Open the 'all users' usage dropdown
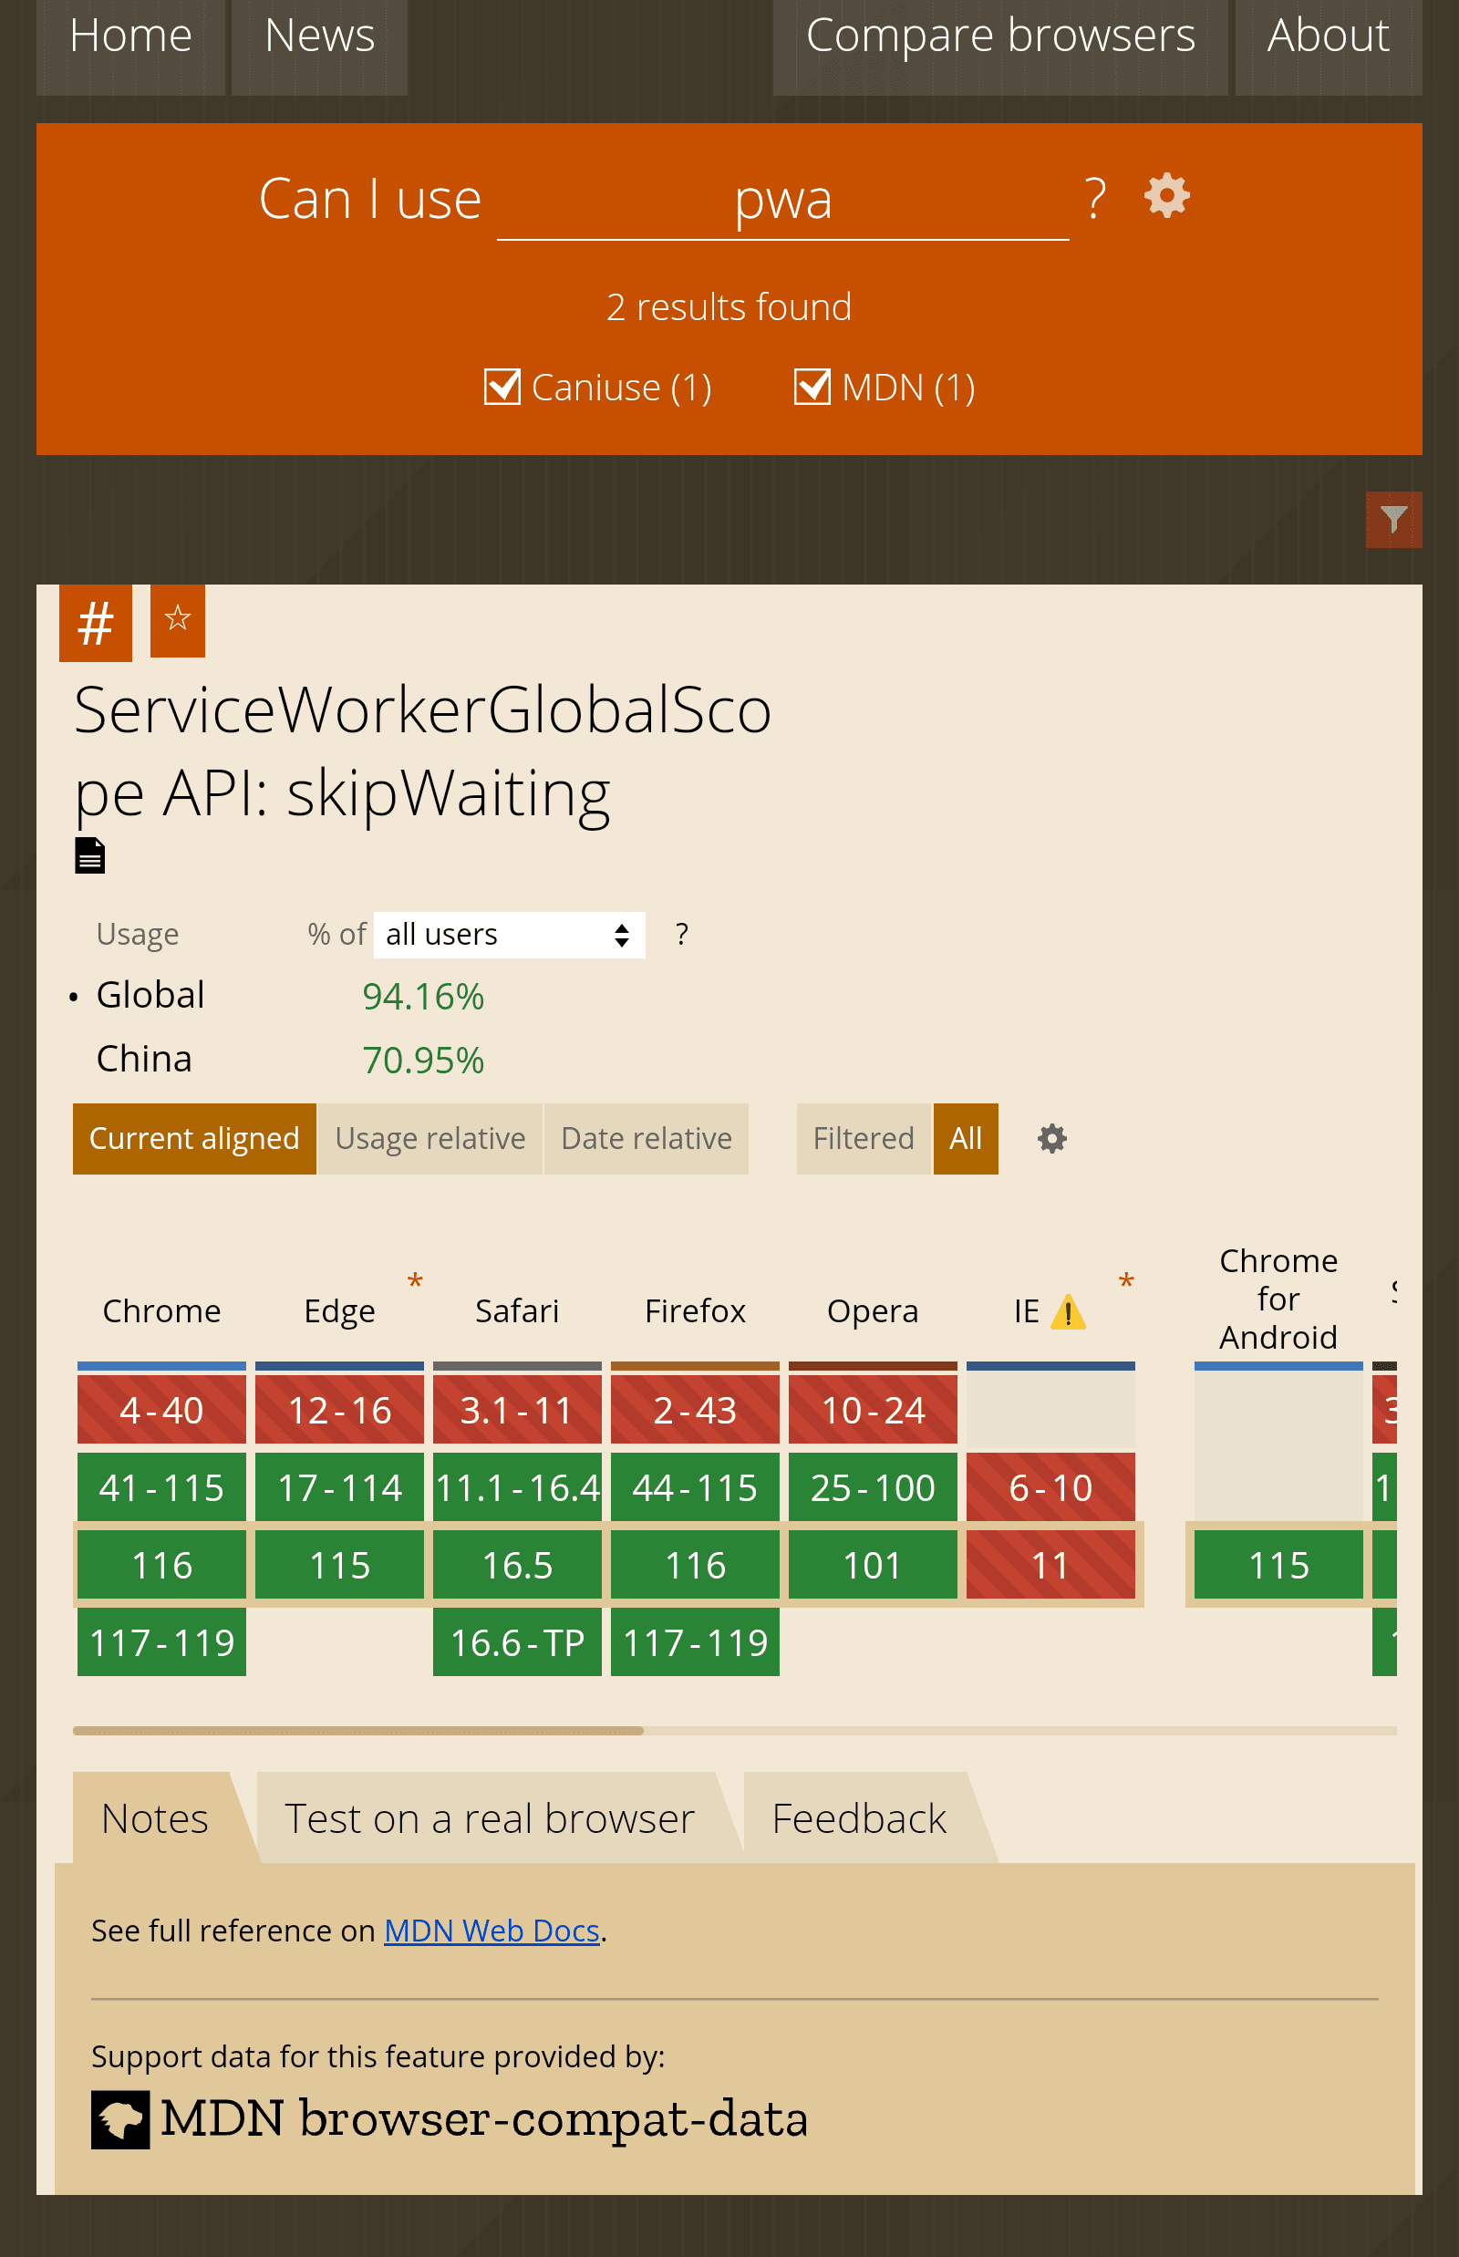Viewport: 1459px width, 2257px height. click(510, 934)
